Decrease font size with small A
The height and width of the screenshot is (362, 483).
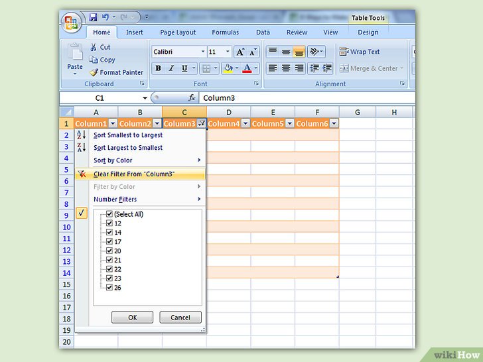[253, 52]
